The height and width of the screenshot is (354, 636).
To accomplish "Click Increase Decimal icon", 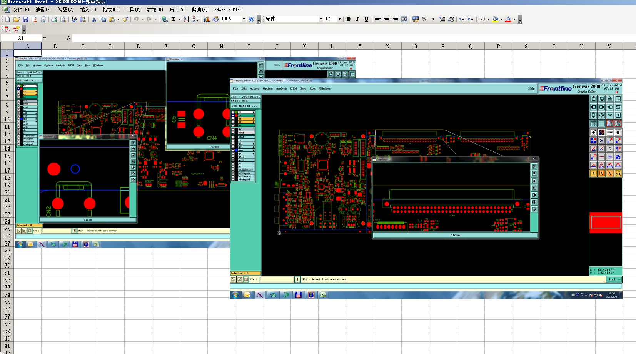I will point(442,19).
